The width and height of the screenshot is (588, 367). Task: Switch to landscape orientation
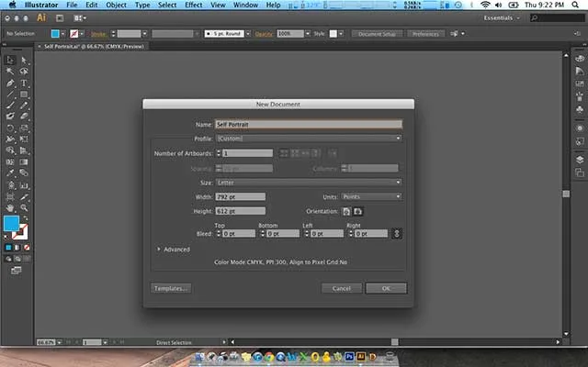click(x=358, y=212)
